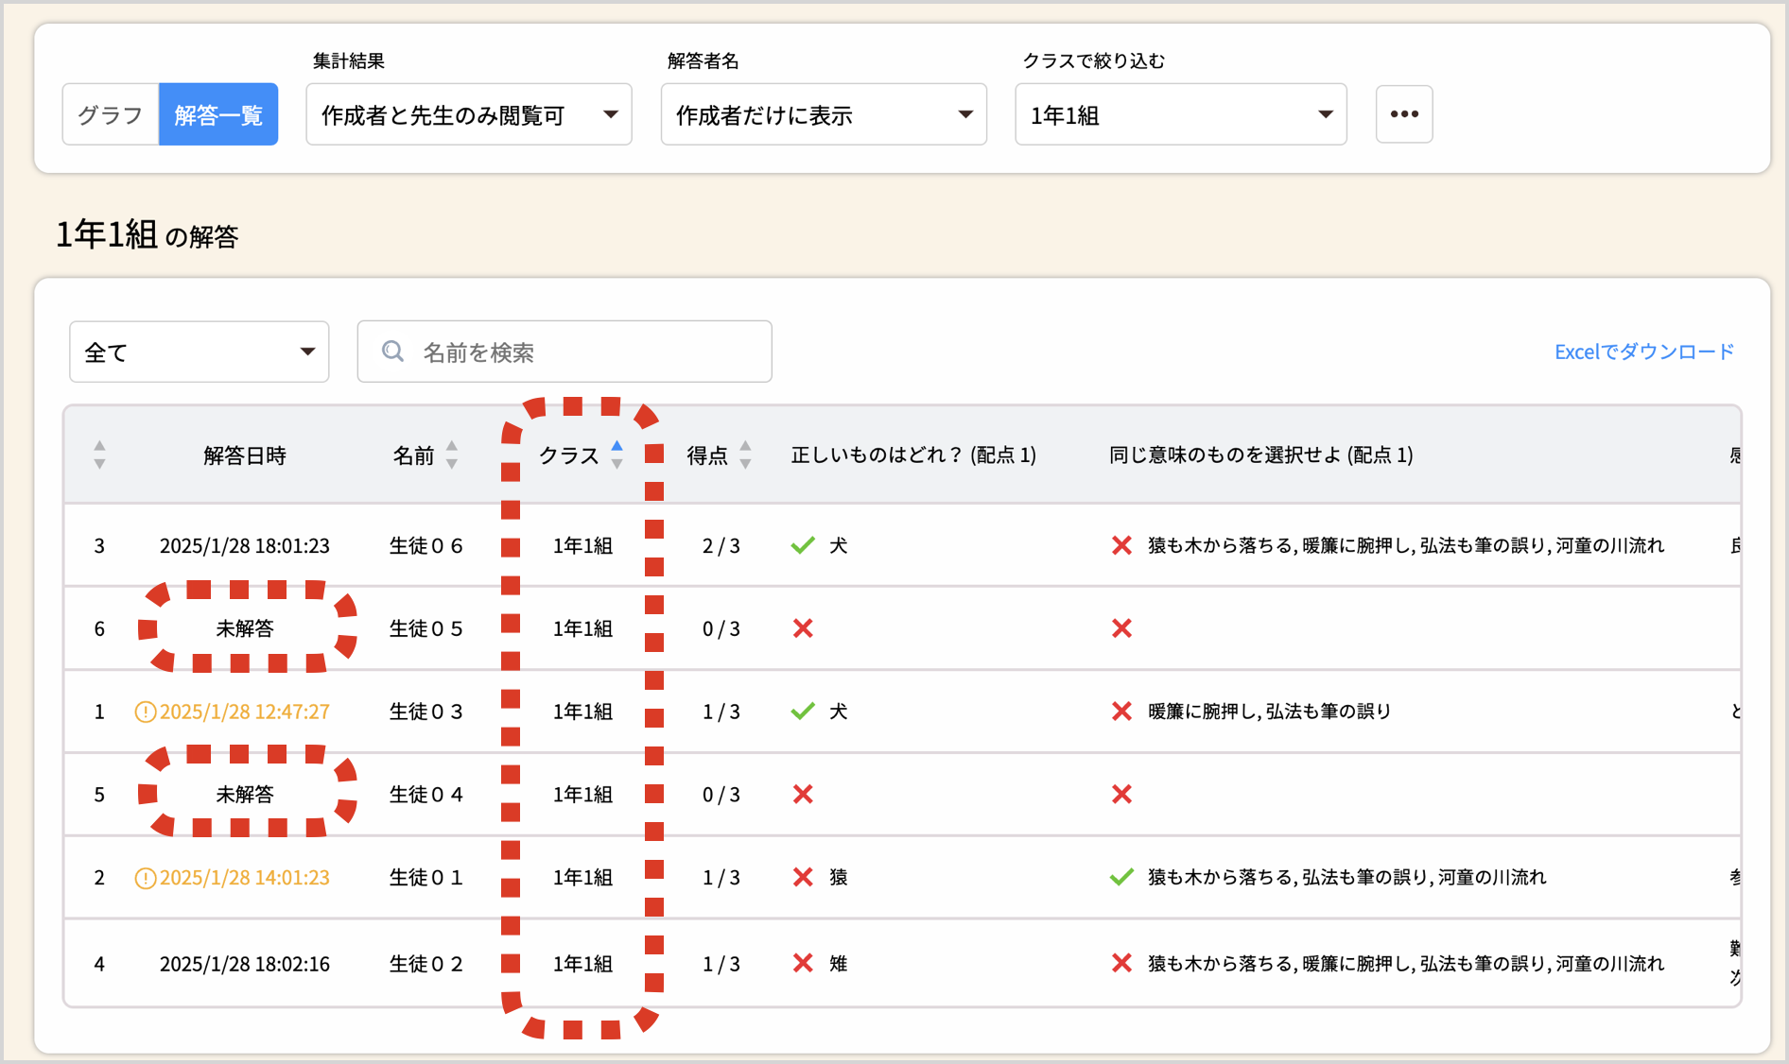Select the student name 生徒０３
Image resolution: width=1789 pixels, height=1064 pixels.
(x=426, y=712)
